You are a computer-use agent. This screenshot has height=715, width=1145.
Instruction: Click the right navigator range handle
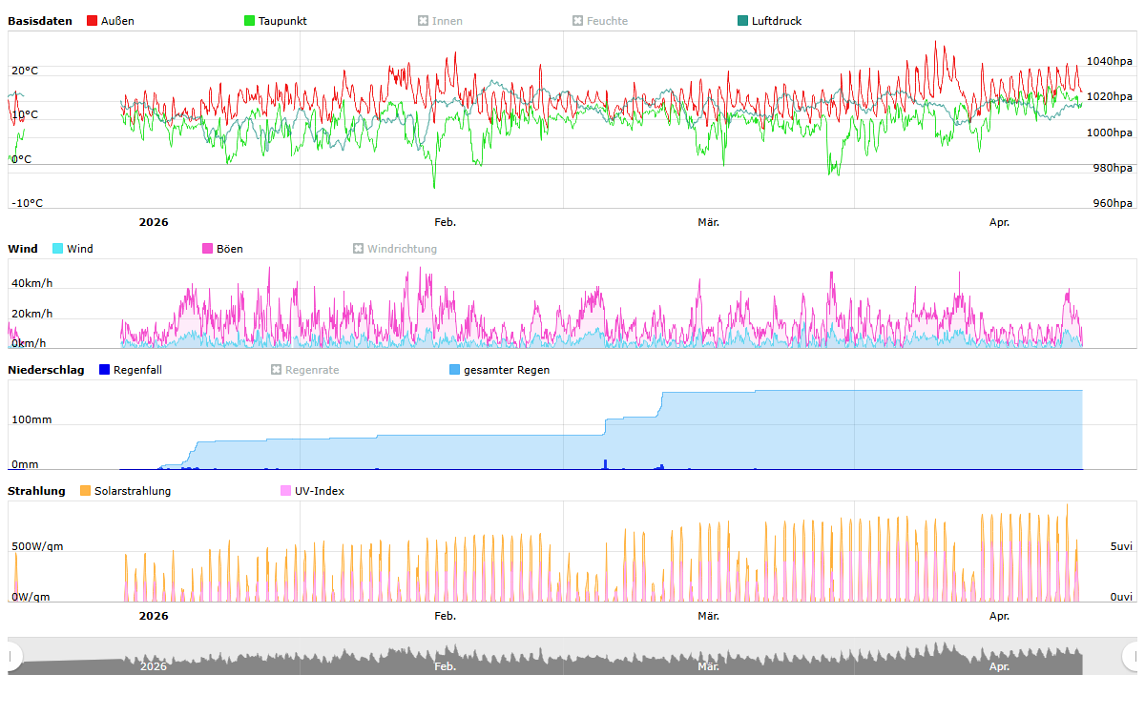pos(1132,656)
